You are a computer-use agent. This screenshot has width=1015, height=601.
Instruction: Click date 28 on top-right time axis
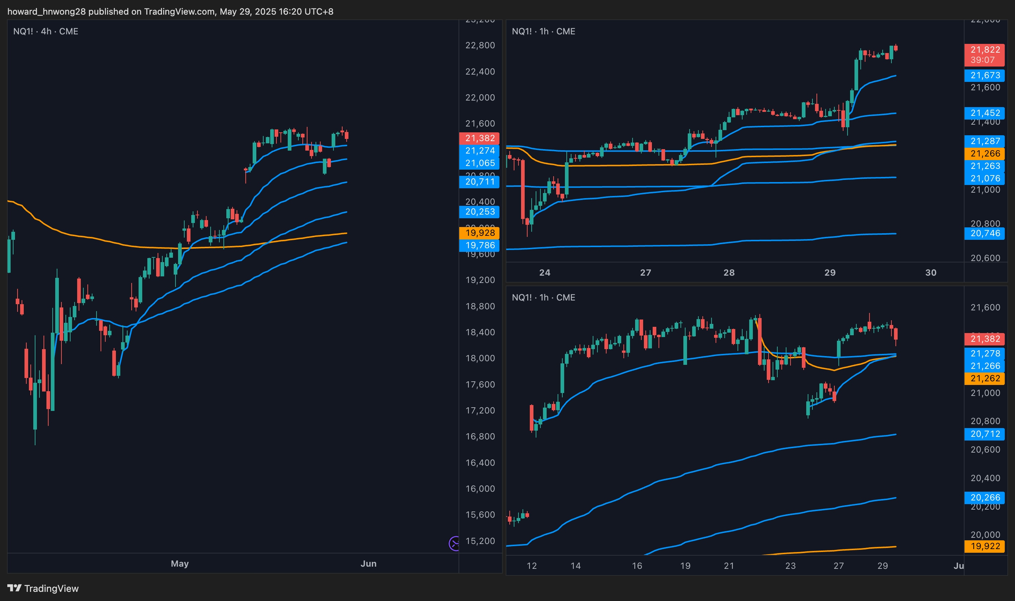coord(729,273)
